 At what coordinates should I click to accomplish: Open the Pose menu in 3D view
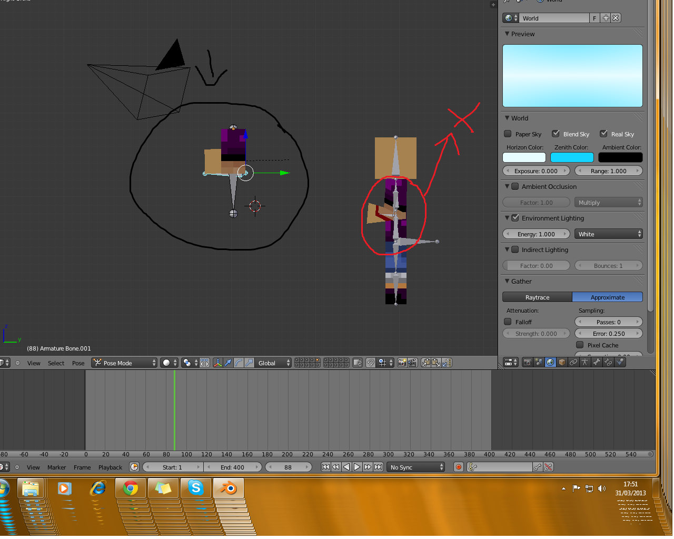pyautogui.click(x=78, y=363)
